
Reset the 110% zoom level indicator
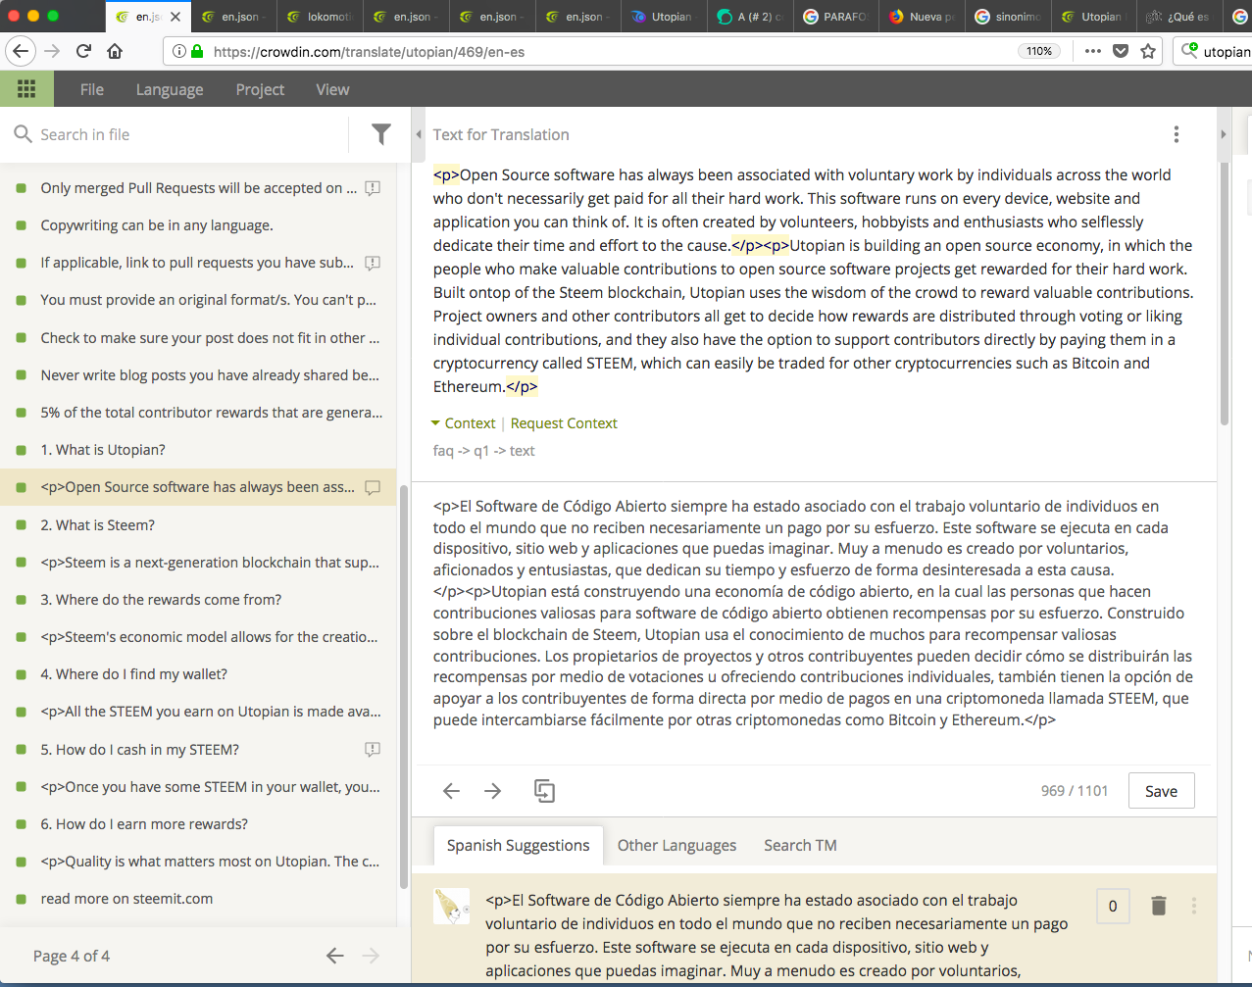[x=1039, y=51]
